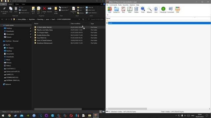Click the SFX icon in WinRAR toolbar
Image resolution: width=211 pixels, height=118 pixels.
pyautogui.click(x=178, y=10)
